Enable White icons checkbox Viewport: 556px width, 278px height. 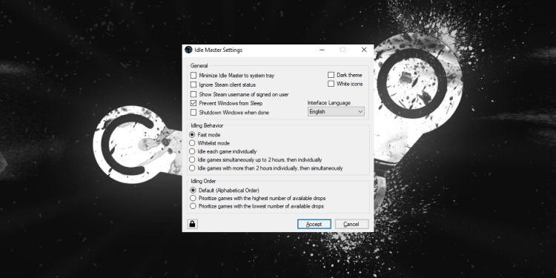point(331,84)
